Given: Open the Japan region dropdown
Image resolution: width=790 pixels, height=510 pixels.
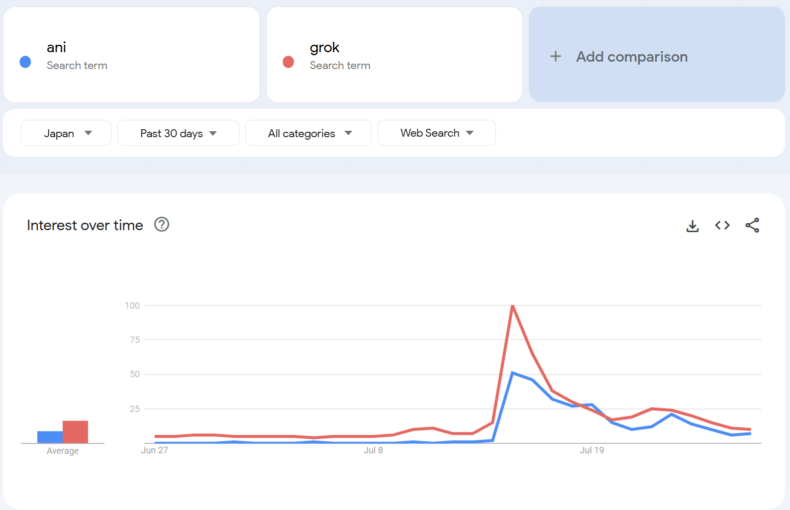Looking at the screenshot, I should (66, 133).
